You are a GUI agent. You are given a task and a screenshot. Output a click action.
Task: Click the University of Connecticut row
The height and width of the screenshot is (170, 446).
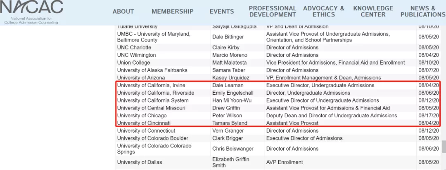coord(146,131)
